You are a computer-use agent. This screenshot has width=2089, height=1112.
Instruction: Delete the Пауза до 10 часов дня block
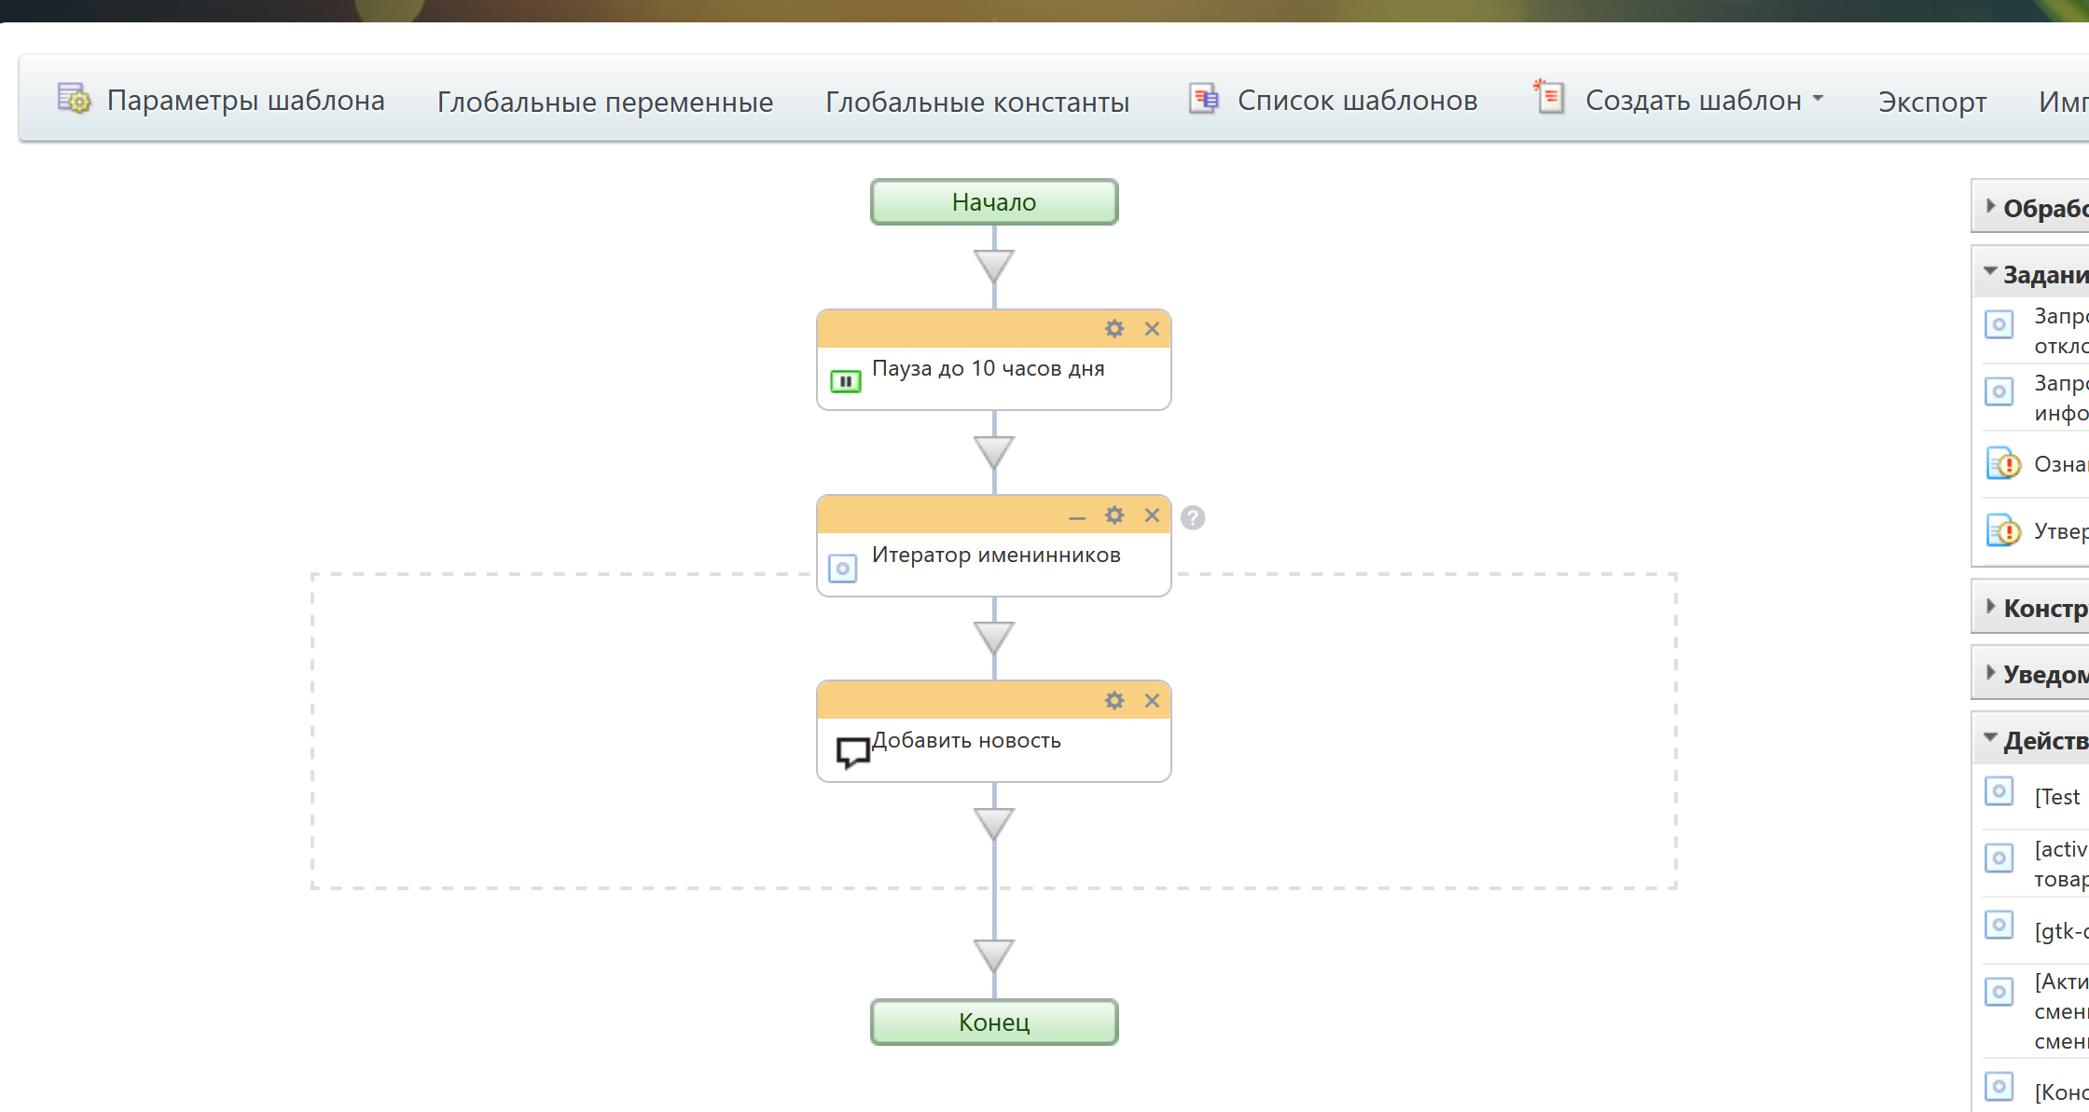coord(1152,329)
